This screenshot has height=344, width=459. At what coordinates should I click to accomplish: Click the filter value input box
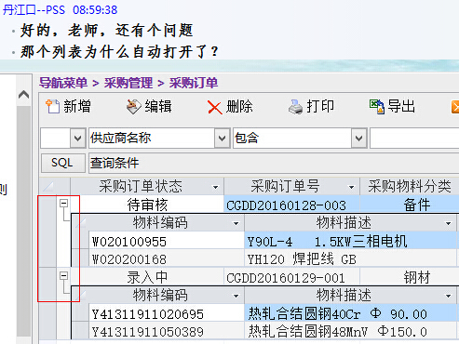click(x=414, y=138)
